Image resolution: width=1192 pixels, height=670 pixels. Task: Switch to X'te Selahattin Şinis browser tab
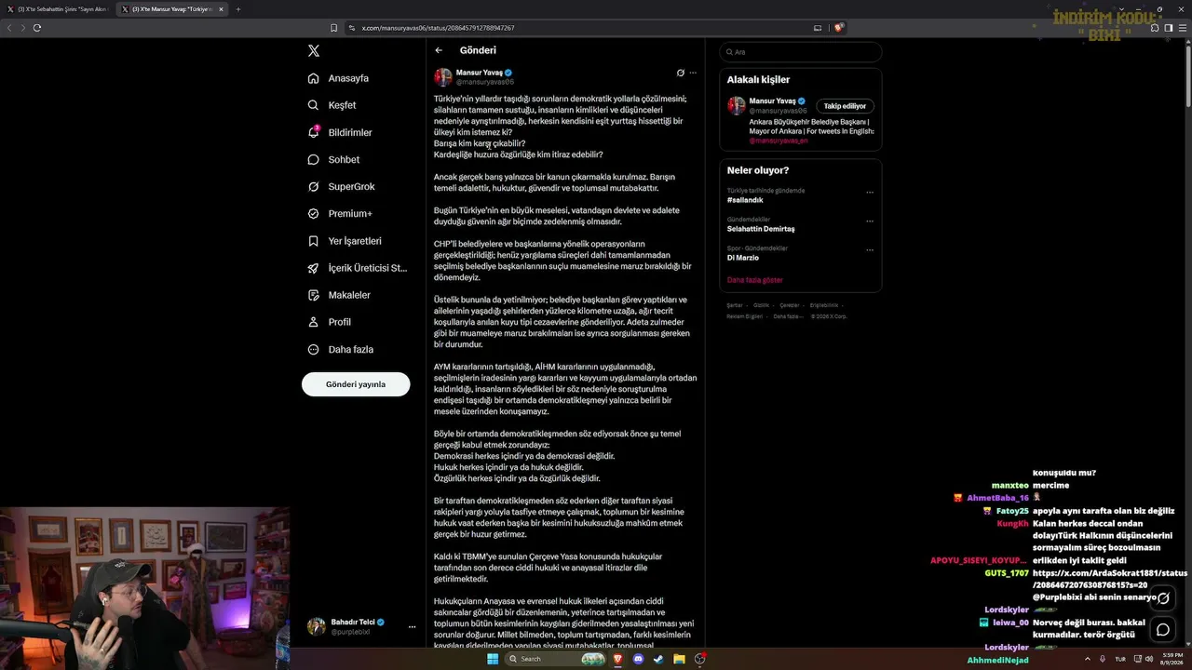(x=59, y=9)
